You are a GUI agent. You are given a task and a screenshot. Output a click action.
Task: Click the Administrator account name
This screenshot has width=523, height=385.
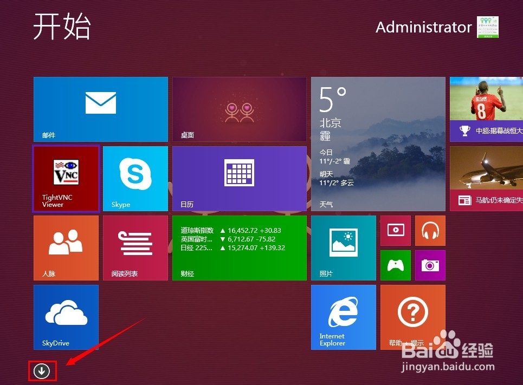coord(424,27)
